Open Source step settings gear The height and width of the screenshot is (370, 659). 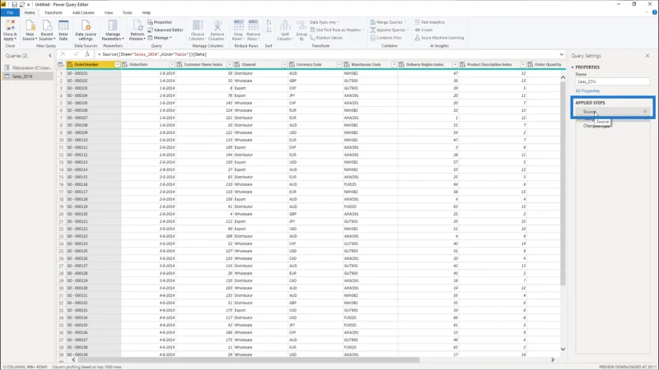(x=645, y=112)
